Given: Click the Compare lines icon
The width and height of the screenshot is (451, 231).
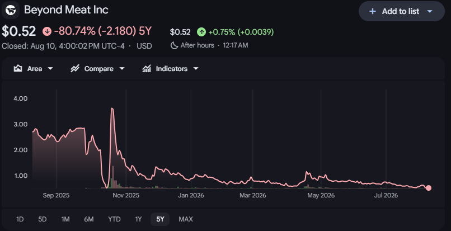Looking at the screenshot, I should click(x=75, y=69).
